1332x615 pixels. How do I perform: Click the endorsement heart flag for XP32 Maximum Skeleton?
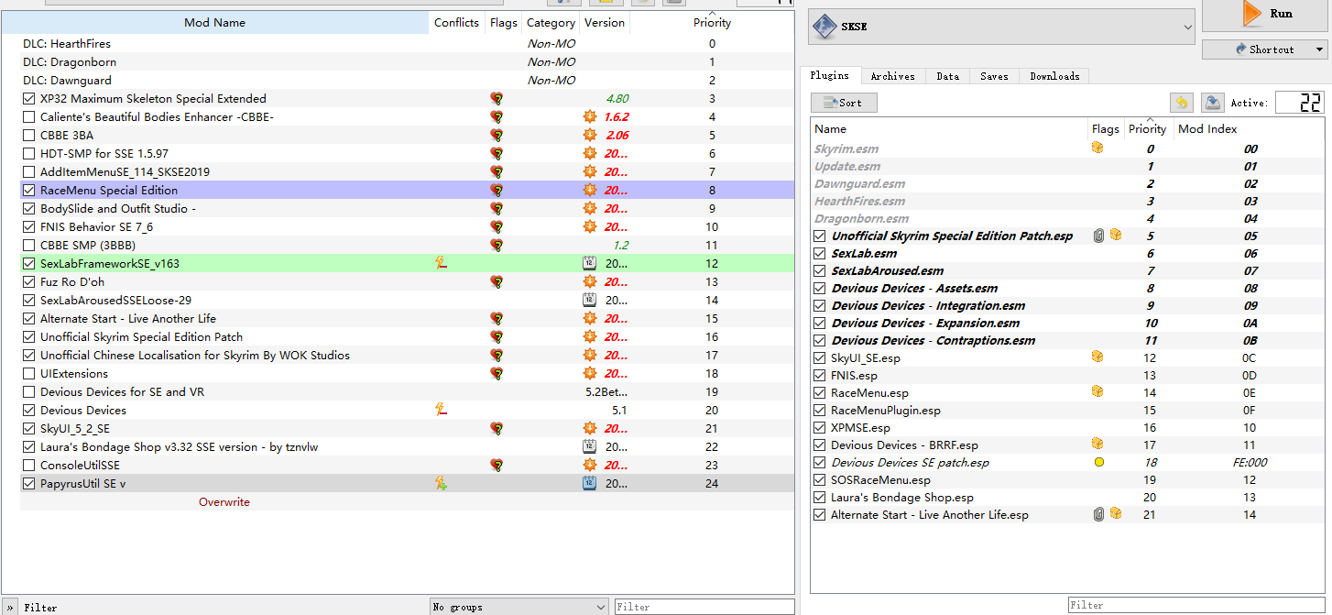click(x=497, y=99)
